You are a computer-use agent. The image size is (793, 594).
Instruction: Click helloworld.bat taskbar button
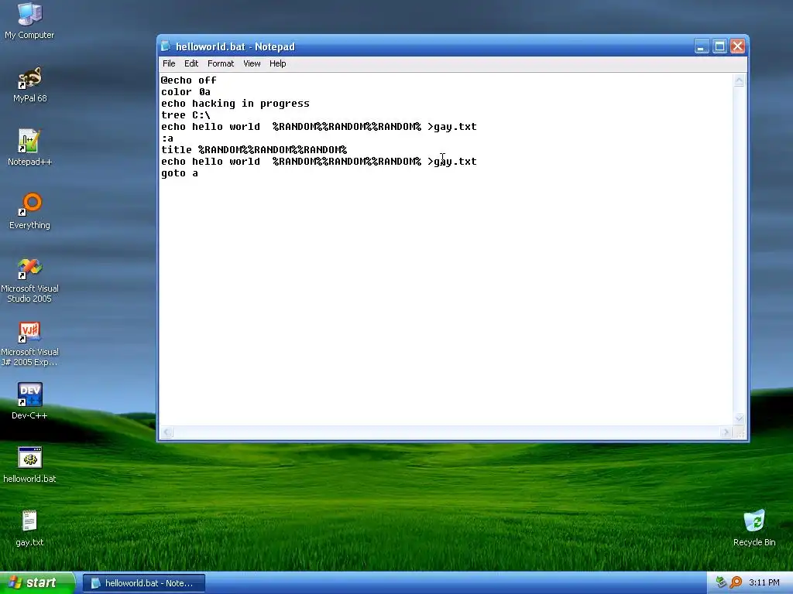(x=143, y=583)
